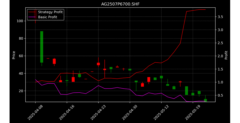
Task: Click the 80 tick on Price axis
Action: pos(21,38)
